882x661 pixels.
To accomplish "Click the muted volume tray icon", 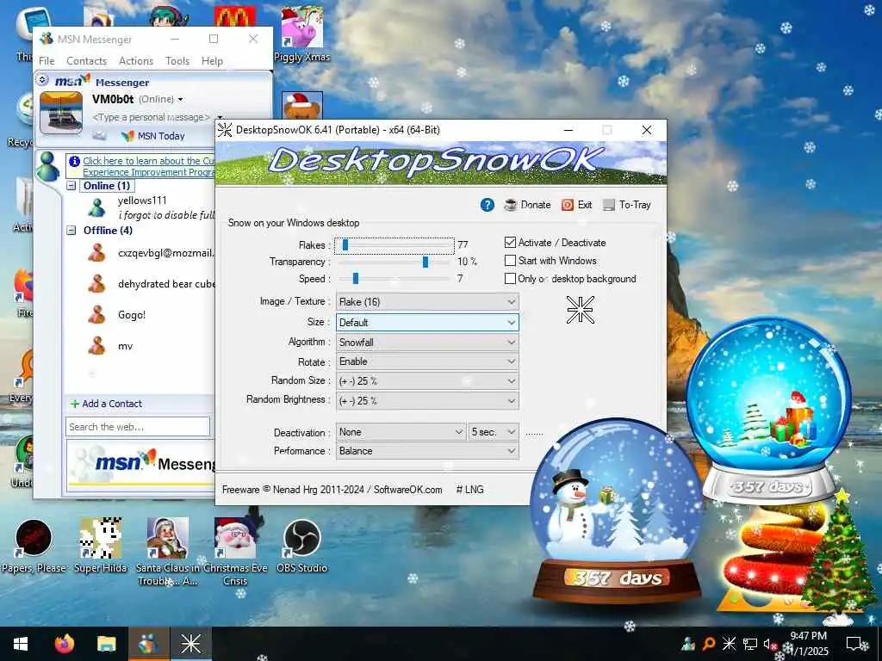I will [770, 644].
